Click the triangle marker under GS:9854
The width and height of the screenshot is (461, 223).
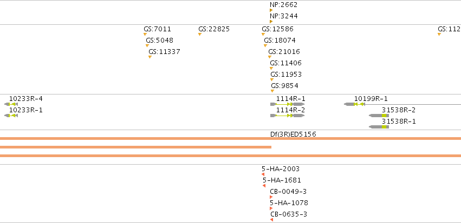272,91
